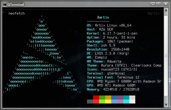Maximize the QTerminal window
Image resolution: width=171 pixels, height=110 pixels.
click(x=158, y=4)
